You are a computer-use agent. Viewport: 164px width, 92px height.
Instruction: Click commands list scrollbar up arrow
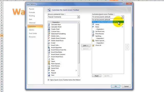(x=79, y=22)
